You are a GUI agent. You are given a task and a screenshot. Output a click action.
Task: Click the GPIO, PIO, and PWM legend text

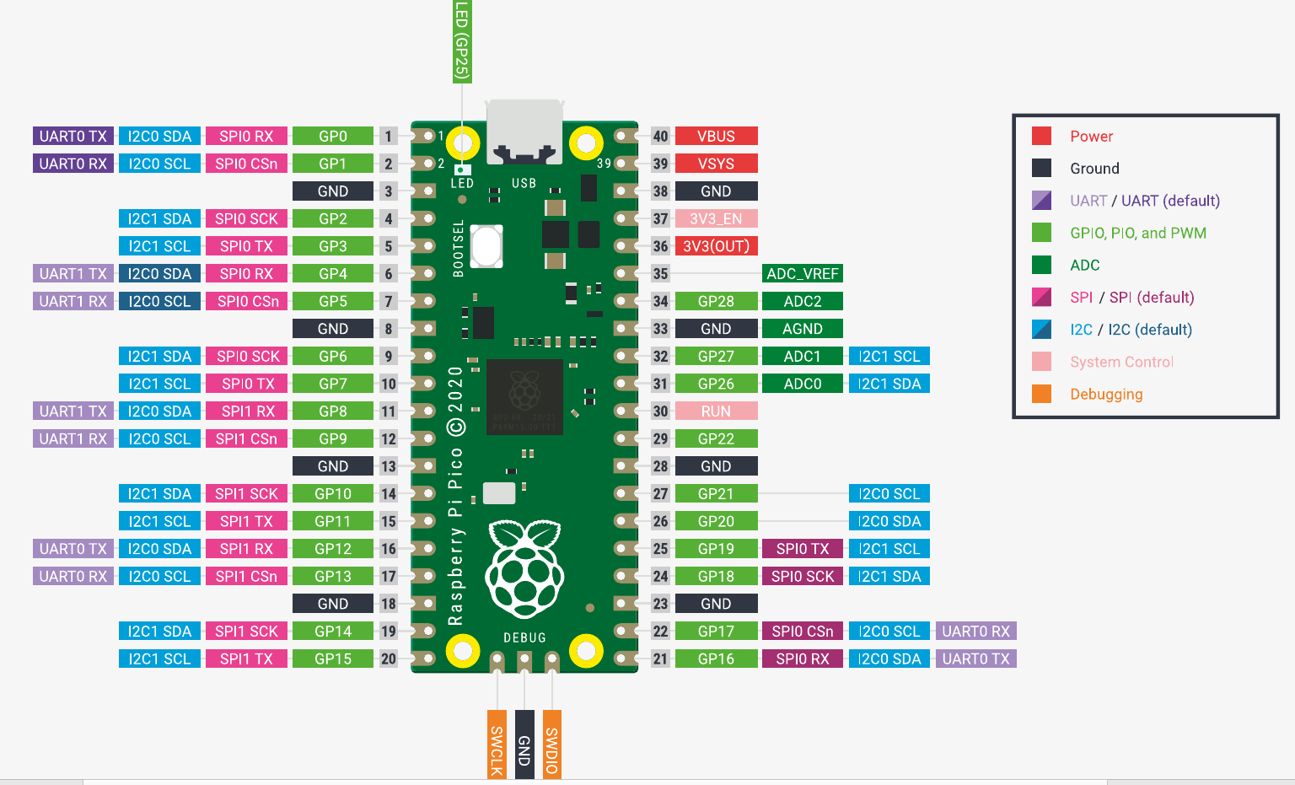coord(1137,233)
